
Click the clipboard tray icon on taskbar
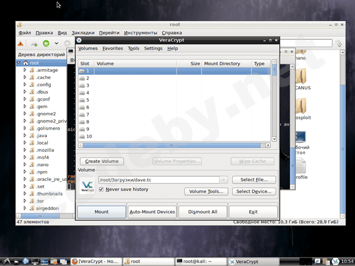coord(326,261)
